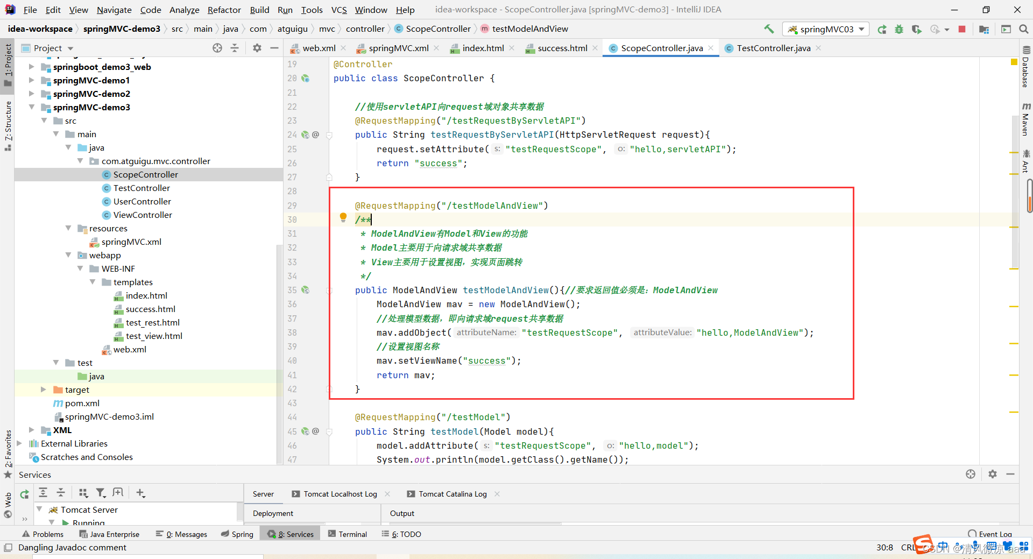
Task: Click gutter request mapping icon on line 24
Action: tap(306, 135)
